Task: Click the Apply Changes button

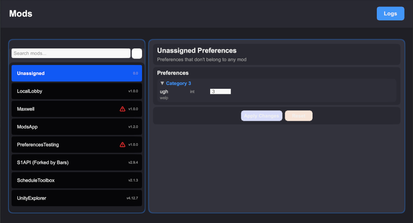Action: (x=261, y=115)
